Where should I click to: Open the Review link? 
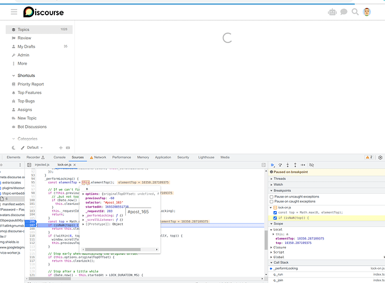click(24, 38)
